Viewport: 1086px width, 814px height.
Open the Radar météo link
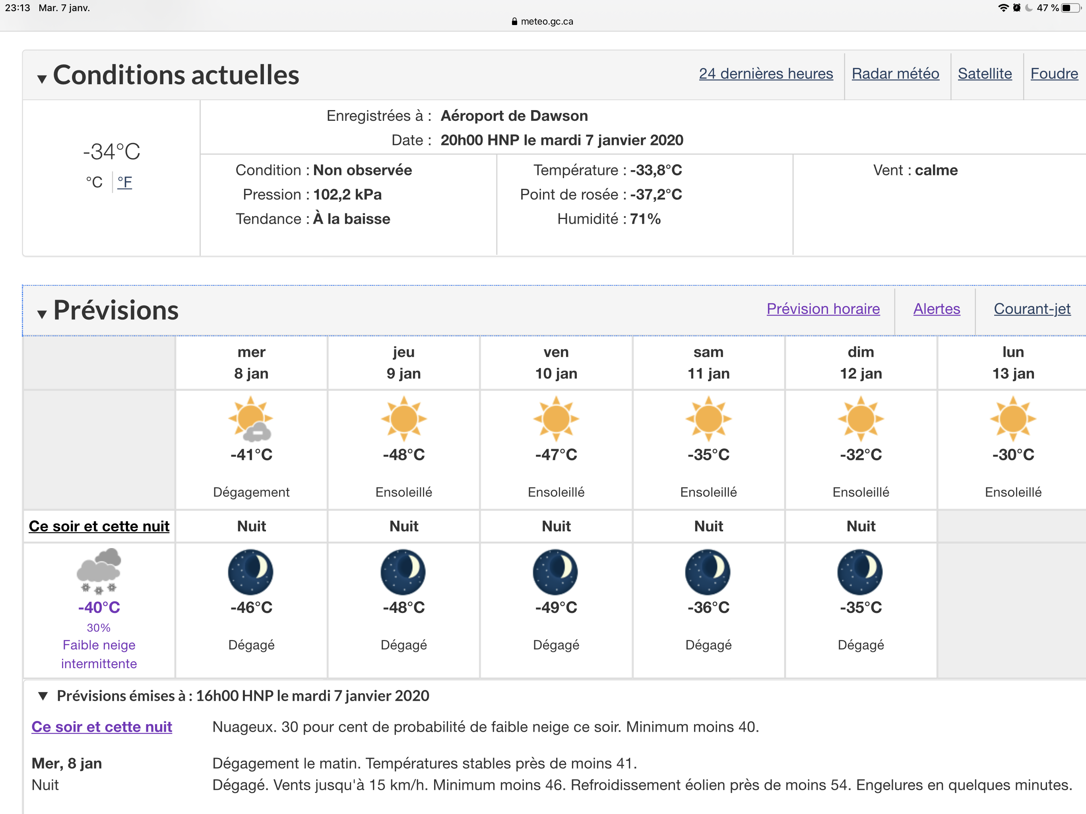[x=895, y=74]
